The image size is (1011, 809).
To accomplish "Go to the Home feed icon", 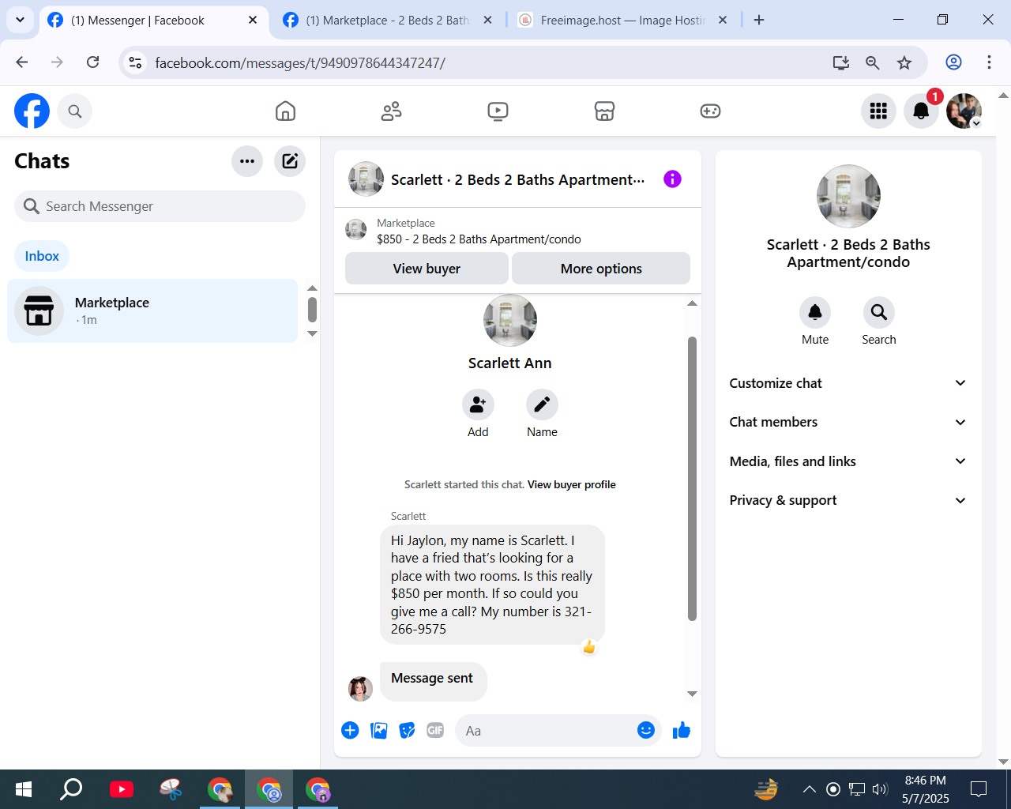I will [285, 111].
